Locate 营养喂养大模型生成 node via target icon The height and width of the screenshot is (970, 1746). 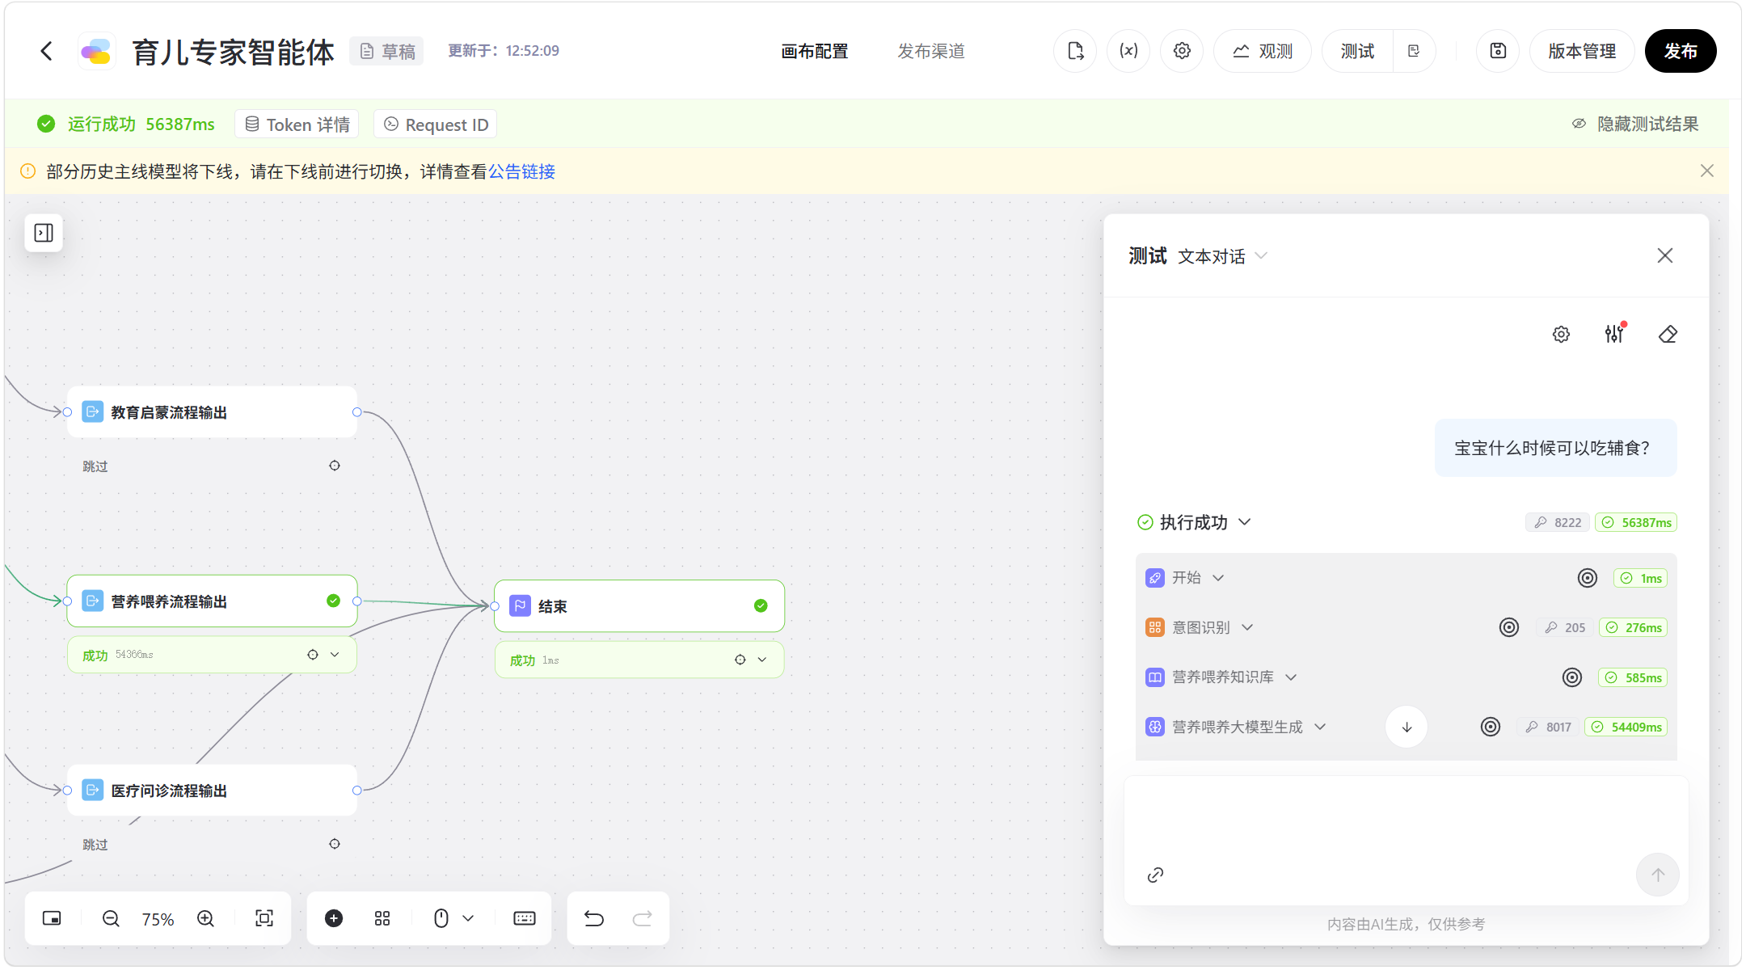tap(1491, 727)
